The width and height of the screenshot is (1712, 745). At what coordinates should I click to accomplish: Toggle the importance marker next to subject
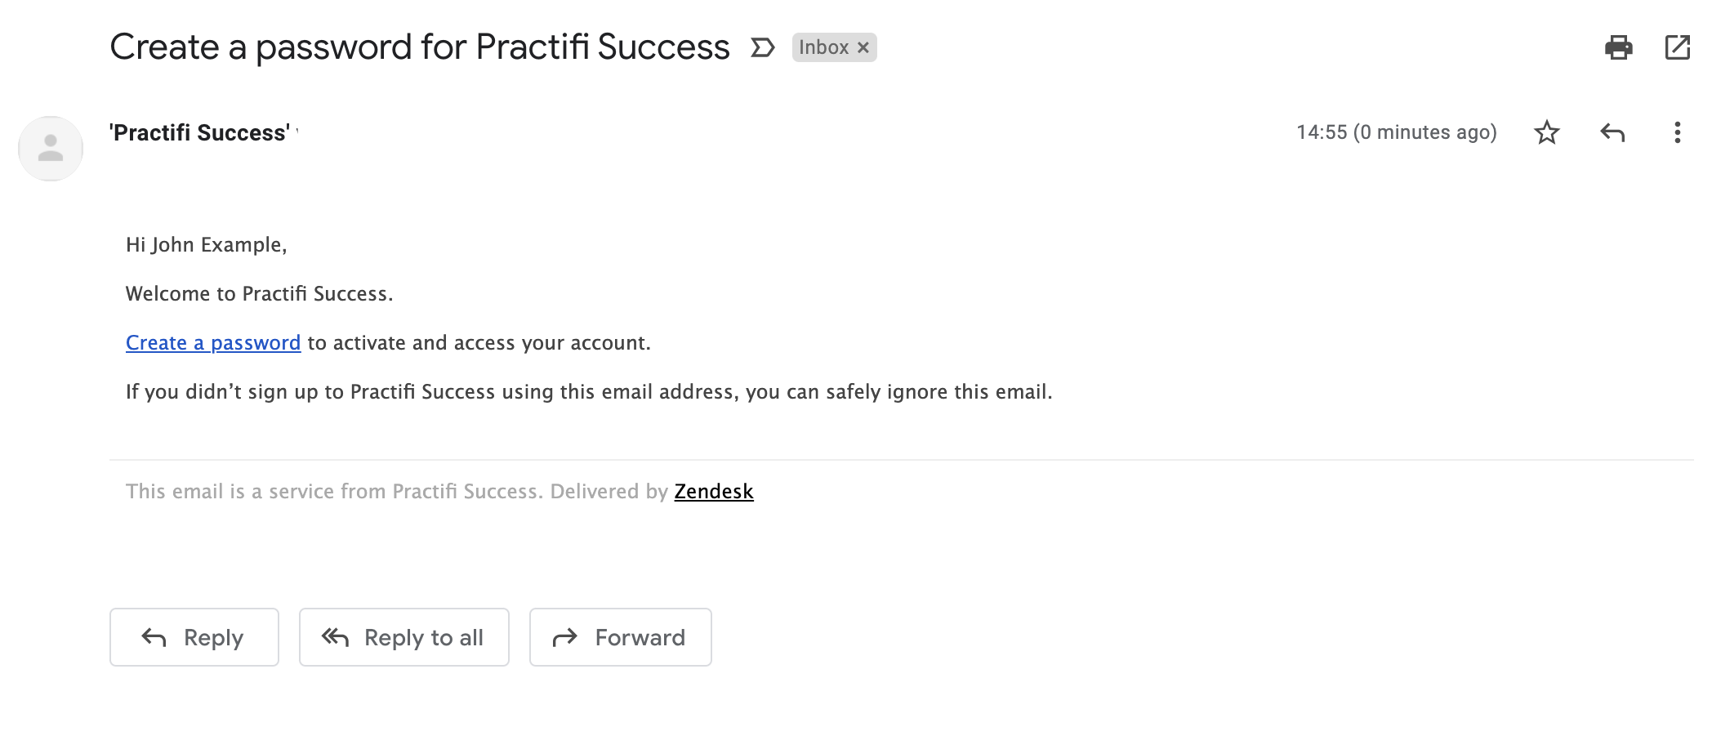click(x=762, y=47)
